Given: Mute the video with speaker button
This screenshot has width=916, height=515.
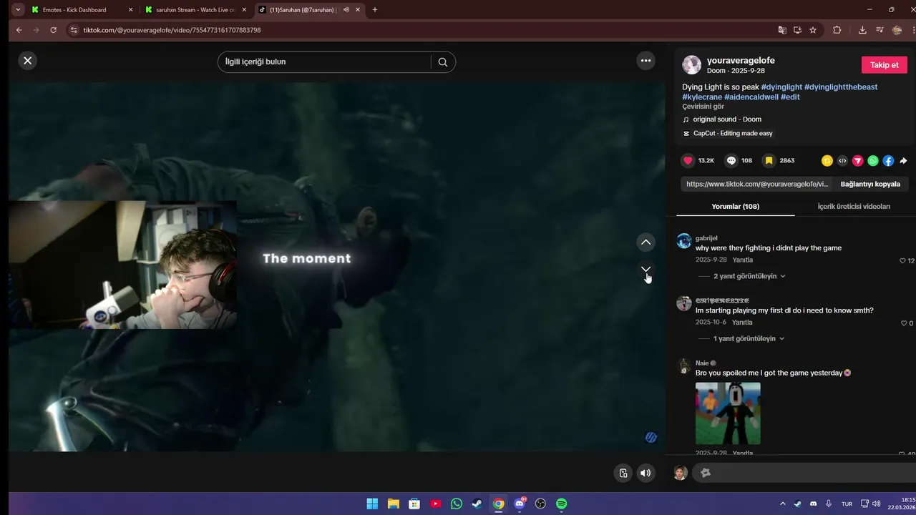Looking at the screenshot, I should tap(646, 473).
